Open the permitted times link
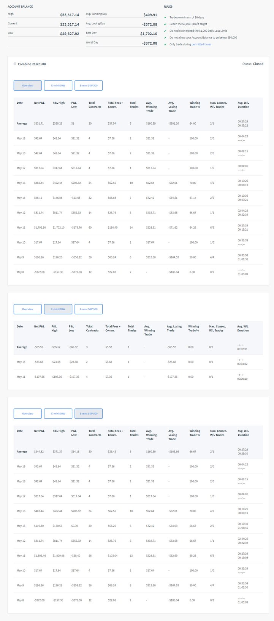The image size is (274, 621). [201, 45]
